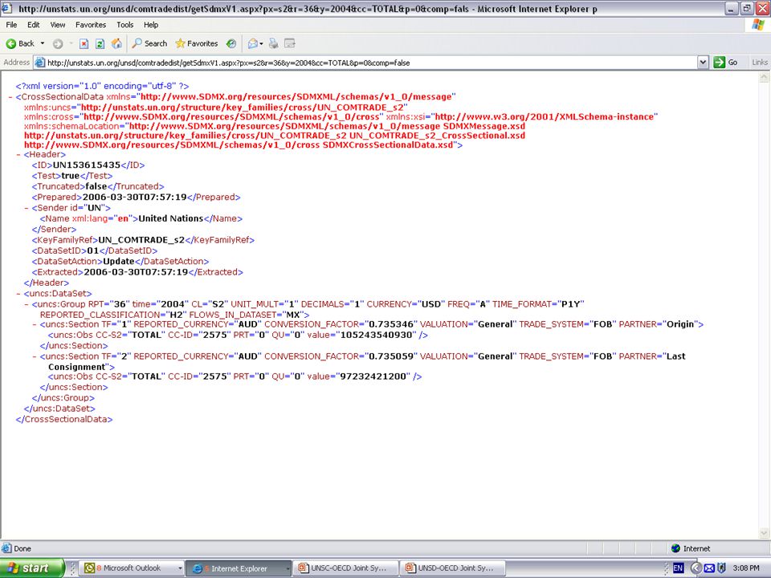Click the Truncated value false
The height and width of the screenshot is (578, 771).
click(x=96, y=187)
